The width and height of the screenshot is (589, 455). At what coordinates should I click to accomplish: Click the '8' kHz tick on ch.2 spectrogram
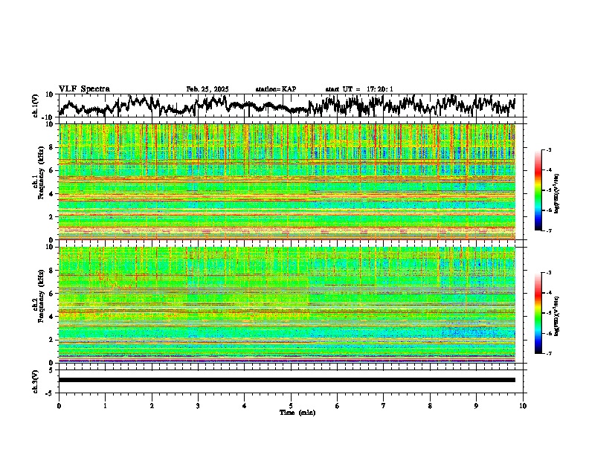tap(52, 271)
